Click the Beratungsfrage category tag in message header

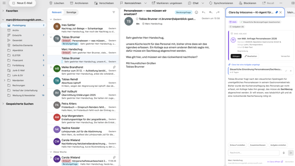click(x=183, y=12)
